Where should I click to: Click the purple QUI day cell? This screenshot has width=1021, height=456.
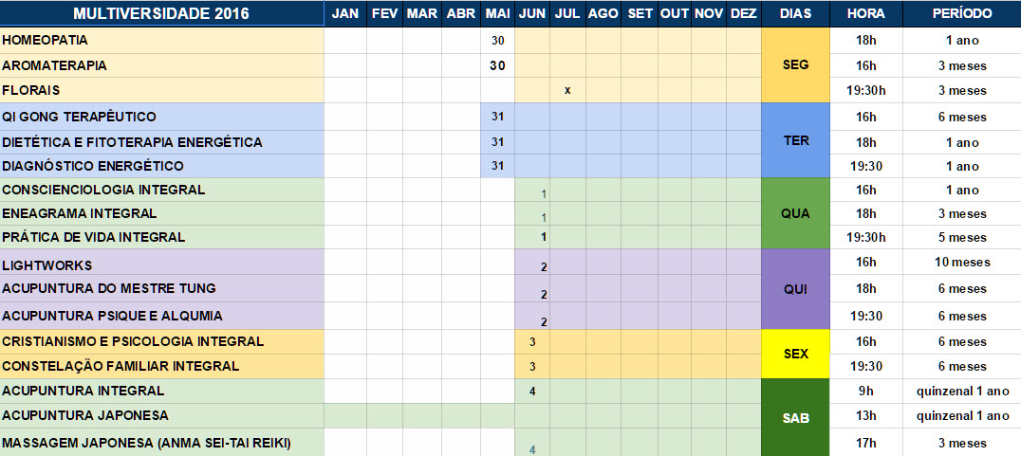[795, 289]
